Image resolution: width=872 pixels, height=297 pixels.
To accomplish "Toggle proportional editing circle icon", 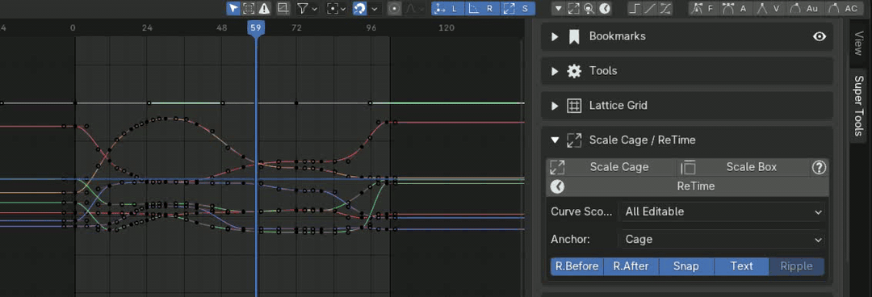I will click(394, 8).
